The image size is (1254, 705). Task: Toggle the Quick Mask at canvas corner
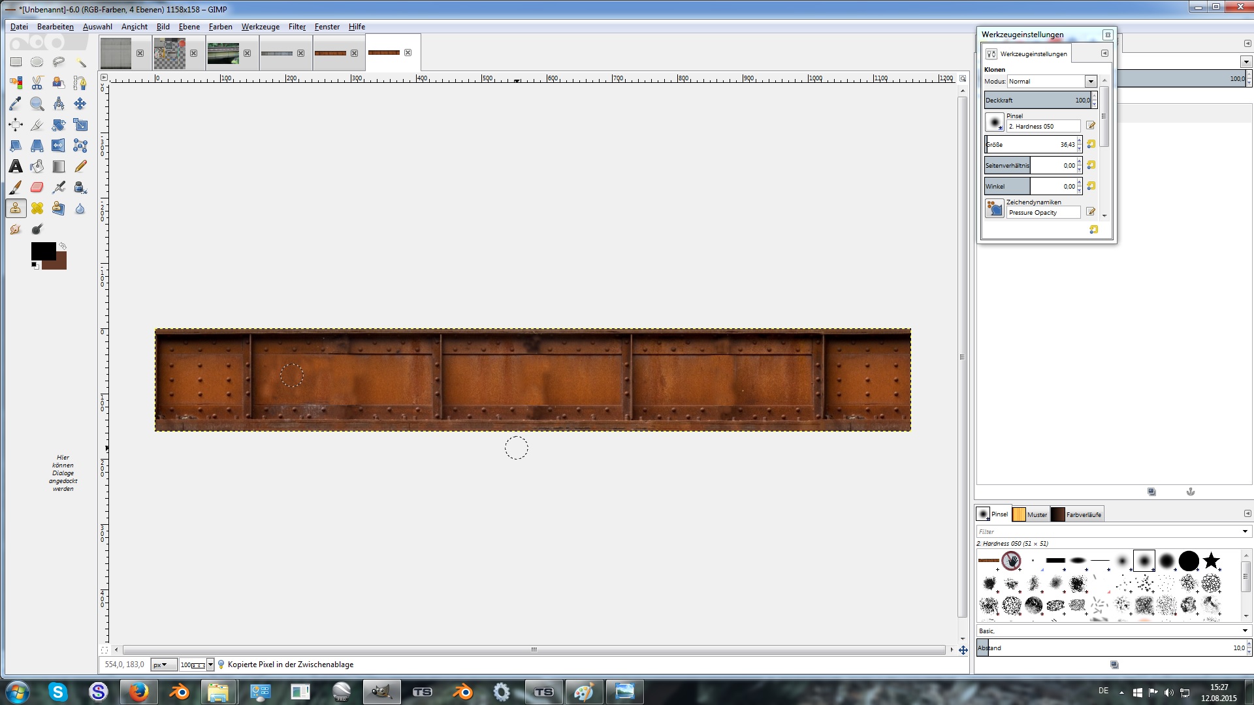click(104, 650)
